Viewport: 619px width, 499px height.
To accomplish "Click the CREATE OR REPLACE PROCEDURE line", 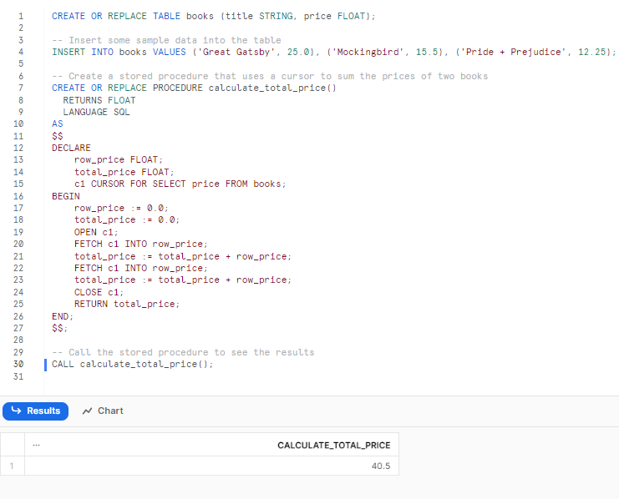I will coord(194,88).
